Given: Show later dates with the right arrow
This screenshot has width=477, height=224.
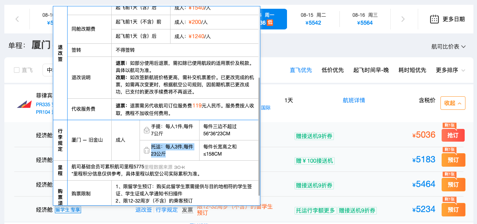Looking at the screenshot, I should 403,19.
